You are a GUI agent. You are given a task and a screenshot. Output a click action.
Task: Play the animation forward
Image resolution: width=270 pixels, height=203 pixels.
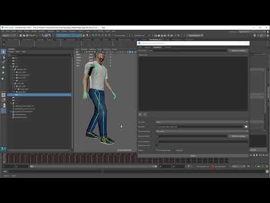click(257, 155)
